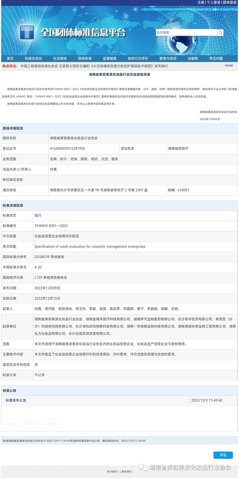Click the announcement timestamp 2022/12/9 11:49:40
Image resolution: width=239 pixels, height=478 pixels.
(x=207, y=400)
